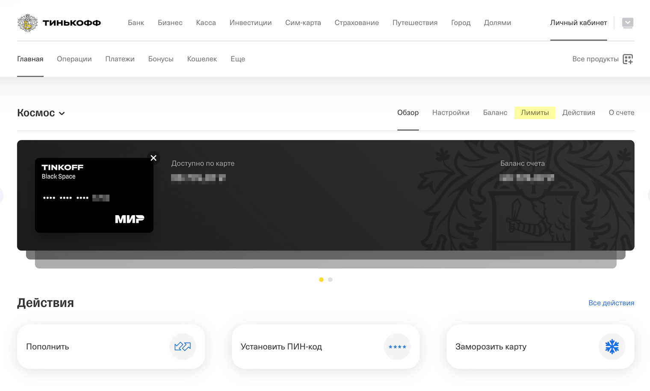The height and width of the screenshot is (391, 650).
Task: Click the МИР logo on the card
Action: pos(130,219)
